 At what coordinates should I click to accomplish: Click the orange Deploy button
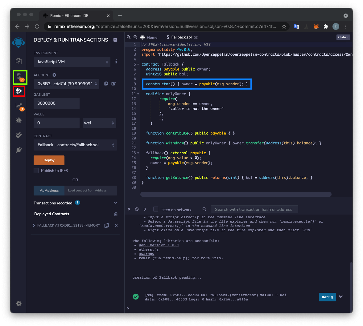[49, 160]
